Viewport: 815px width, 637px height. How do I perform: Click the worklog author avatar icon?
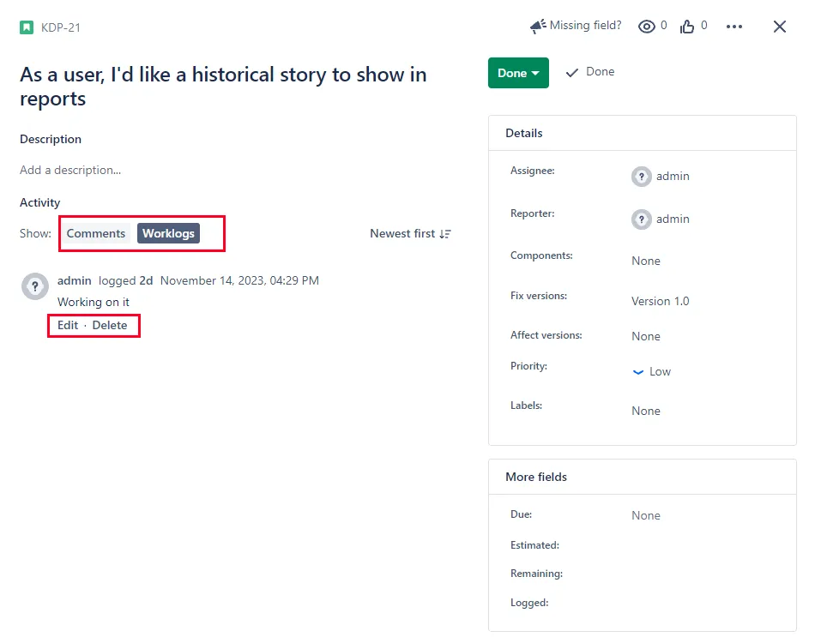pyautogui.click(x=35, y=286)
